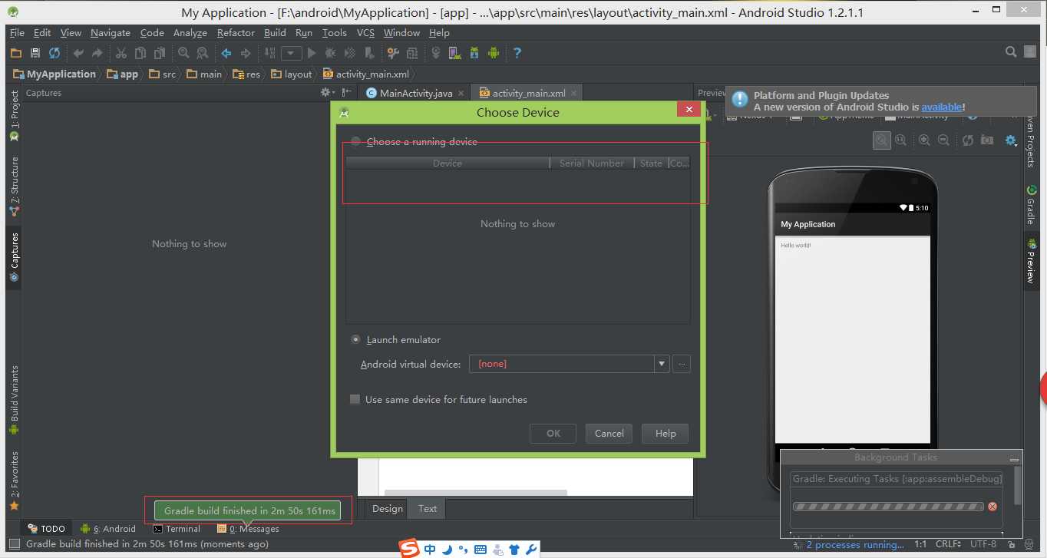Click the Undo arrow in toolbar
Image resolution: width=1047 pixels, height=558 pixels.
(78, 53)
